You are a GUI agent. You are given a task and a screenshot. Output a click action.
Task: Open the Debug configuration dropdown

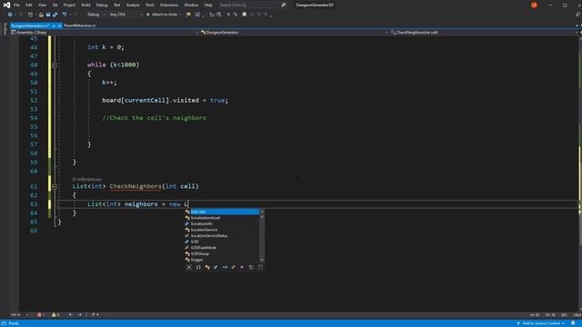[x=96, y=15]
